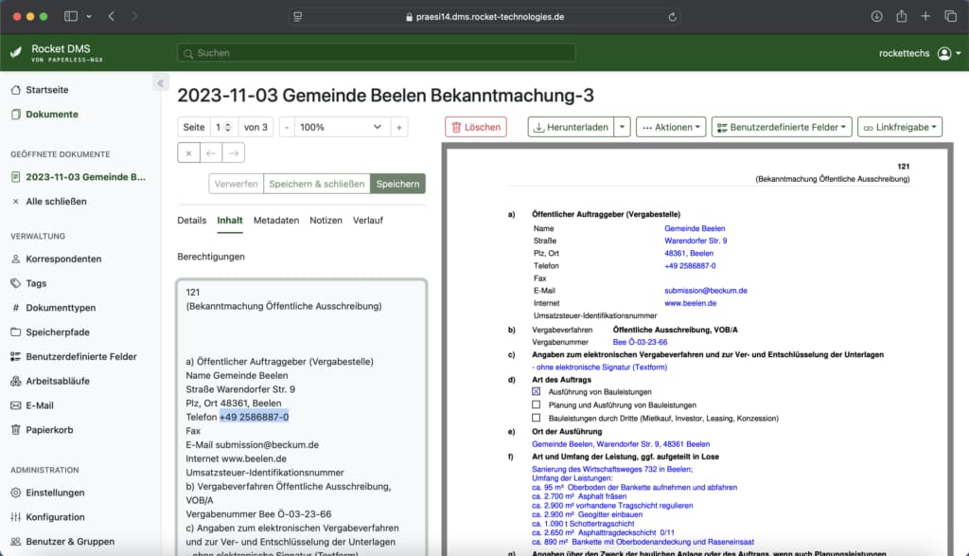Switch to the Details tab
Viewport: 969px width, 556px height.
pos(191,220)
